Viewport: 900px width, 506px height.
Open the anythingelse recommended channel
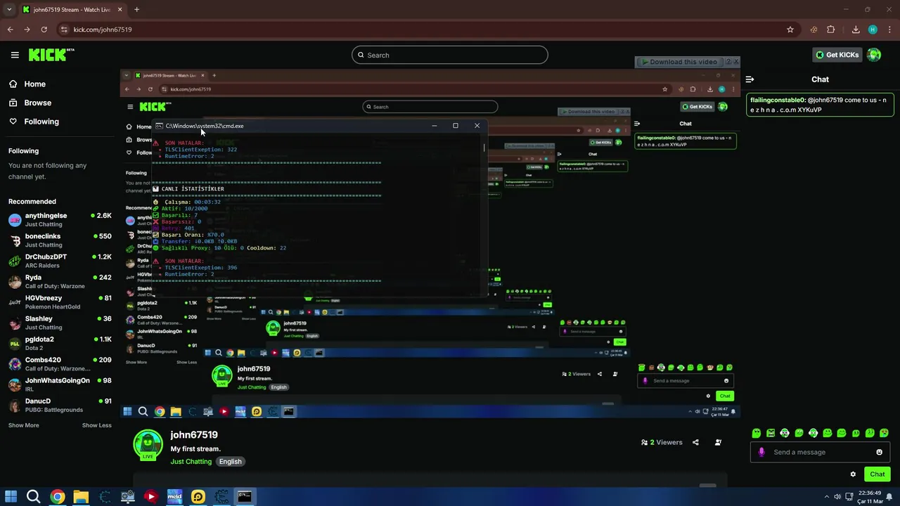(x=60, y=220)
